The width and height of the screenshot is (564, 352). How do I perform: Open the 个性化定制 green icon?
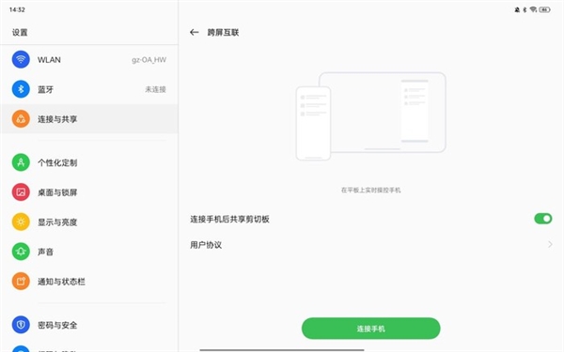point(21,162)
